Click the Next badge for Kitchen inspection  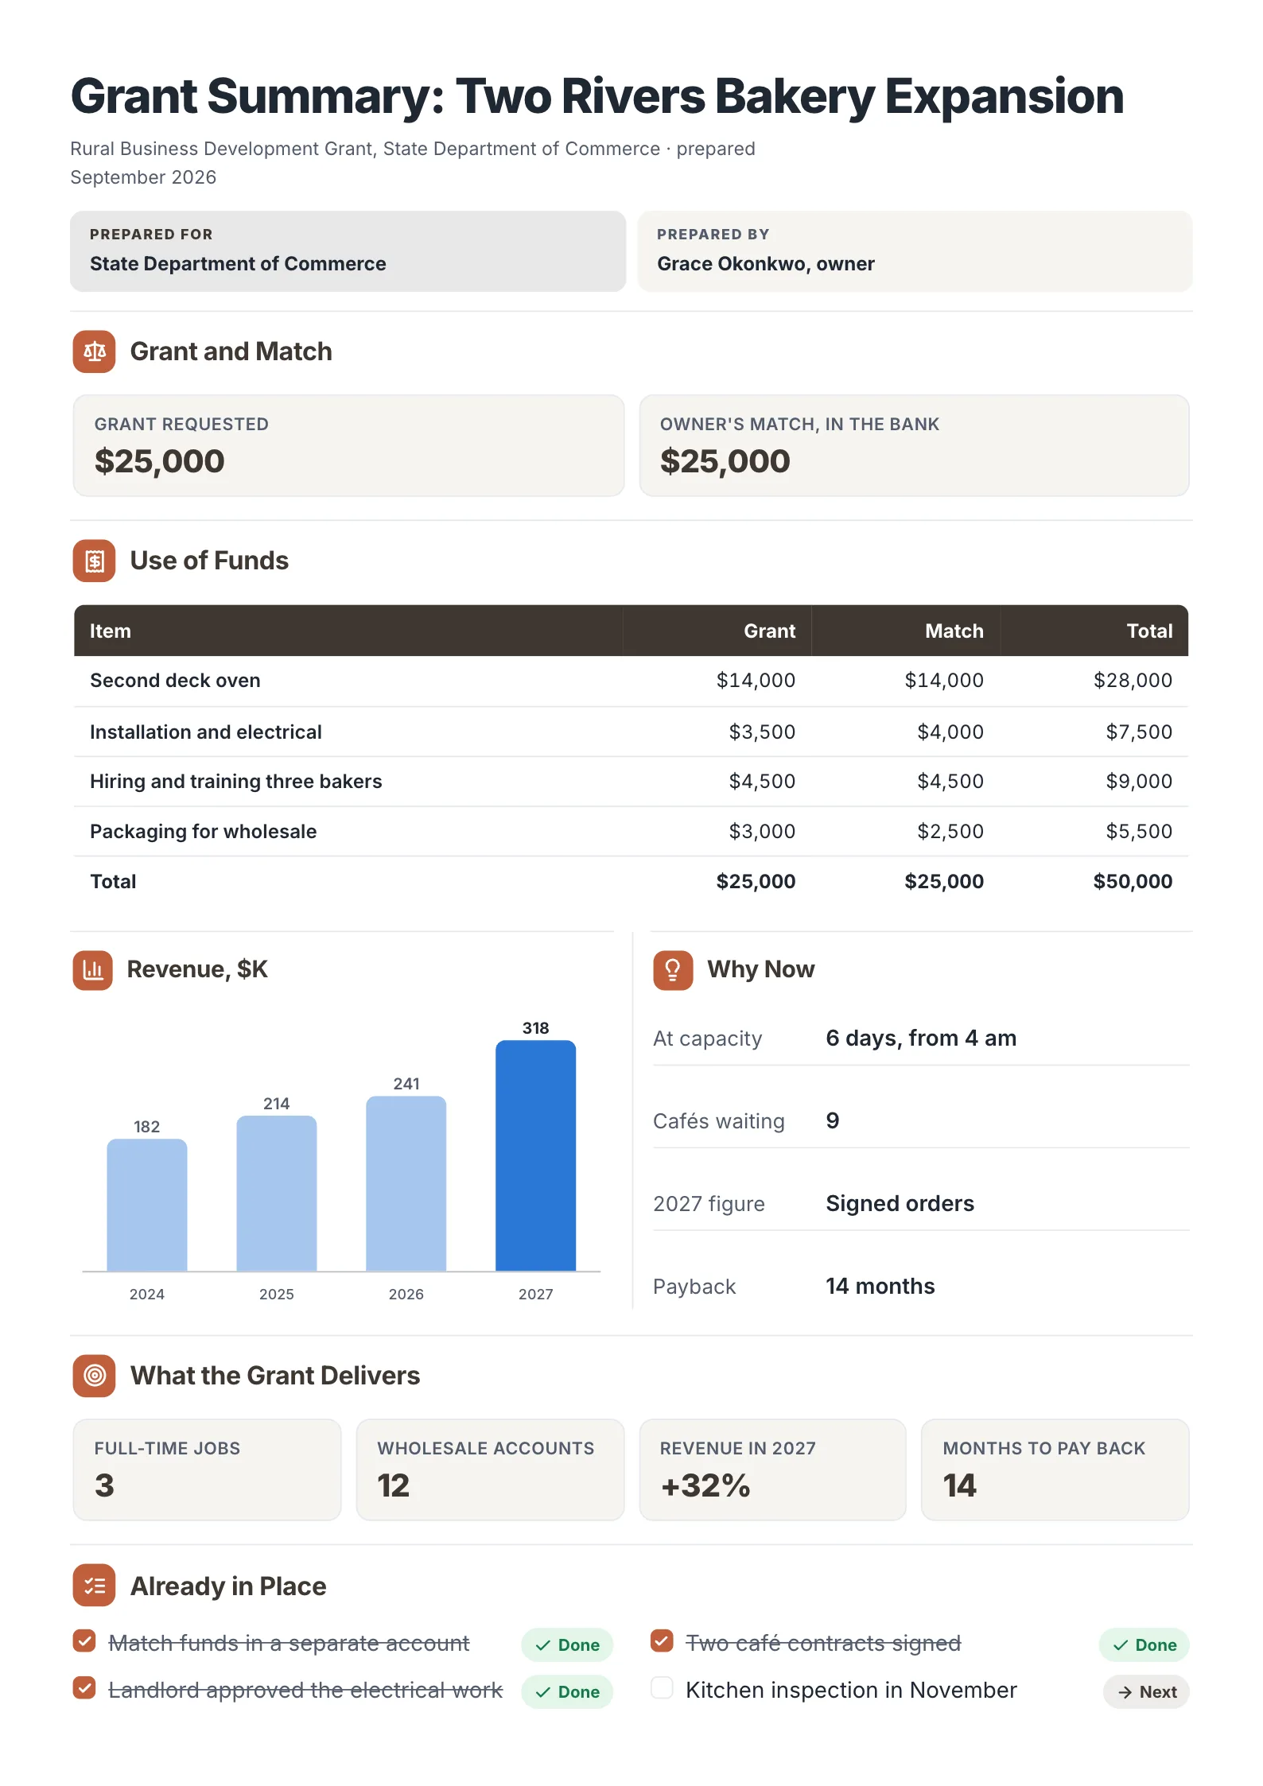1146,1692
